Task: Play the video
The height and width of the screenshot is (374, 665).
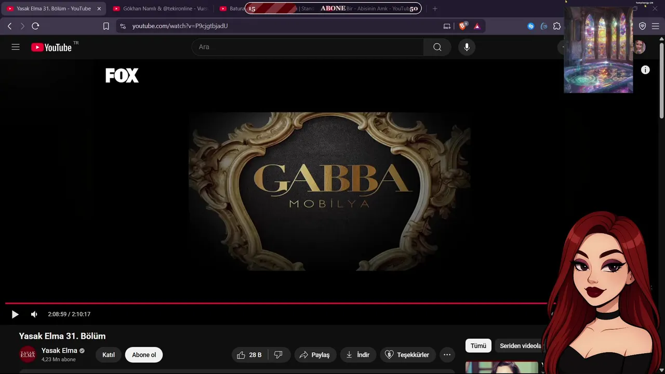Action: click(15, 314)
